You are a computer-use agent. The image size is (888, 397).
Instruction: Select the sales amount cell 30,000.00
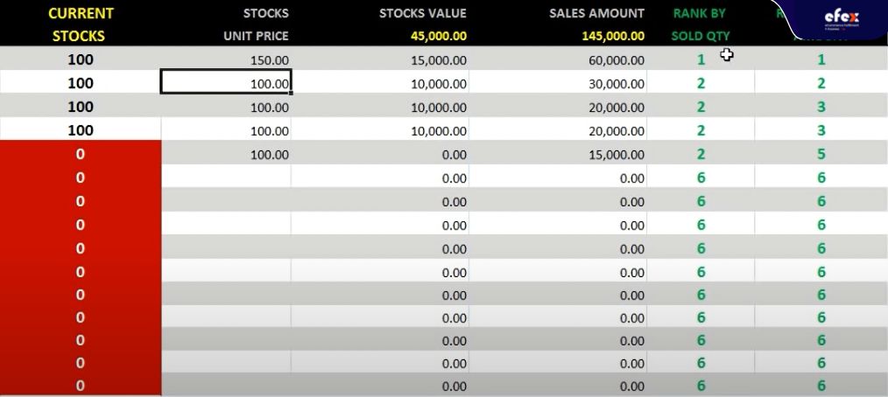[558, 84]
